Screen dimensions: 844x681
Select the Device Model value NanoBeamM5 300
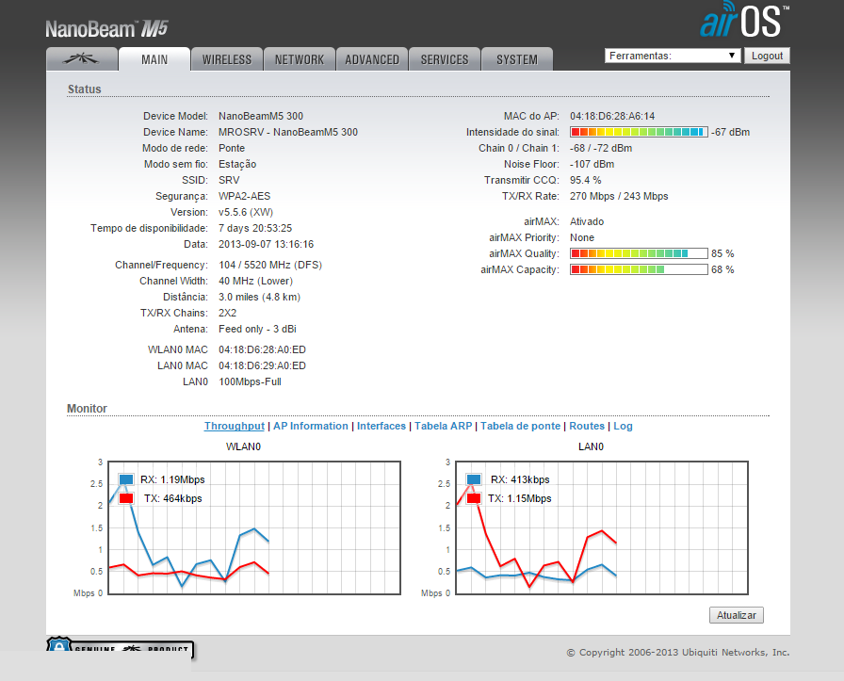pyautogui.click(x=261, y=116)
